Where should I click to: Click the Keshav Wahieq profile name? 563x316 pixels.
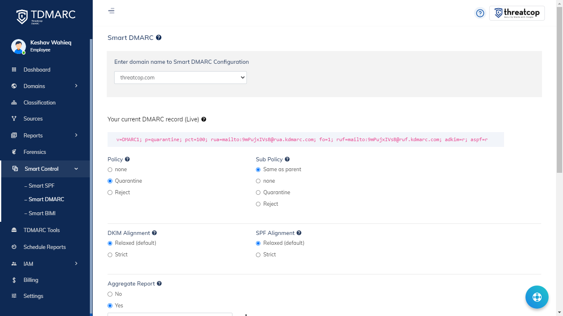(x=51, y=42)
